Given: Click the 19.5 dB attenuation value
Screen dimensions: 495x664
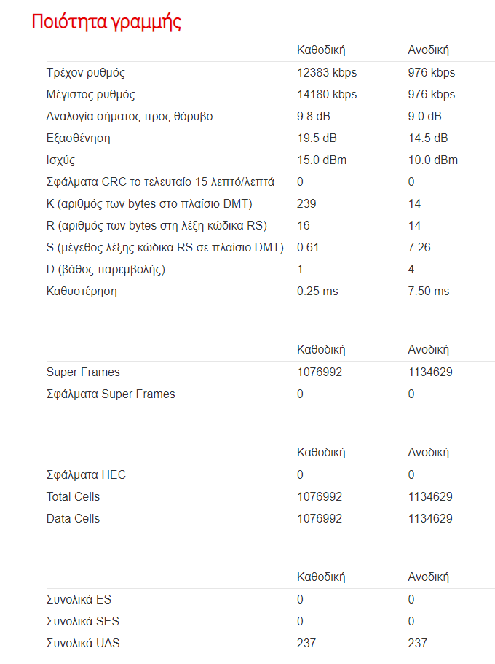Looking at the screenshot, I should coord(317,138).
